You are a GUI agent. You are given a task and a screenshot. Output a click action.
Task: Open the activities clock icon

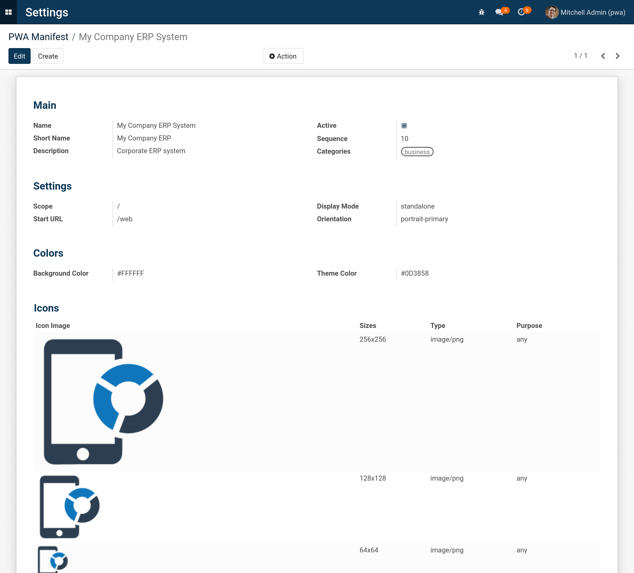tap(521, 12)
